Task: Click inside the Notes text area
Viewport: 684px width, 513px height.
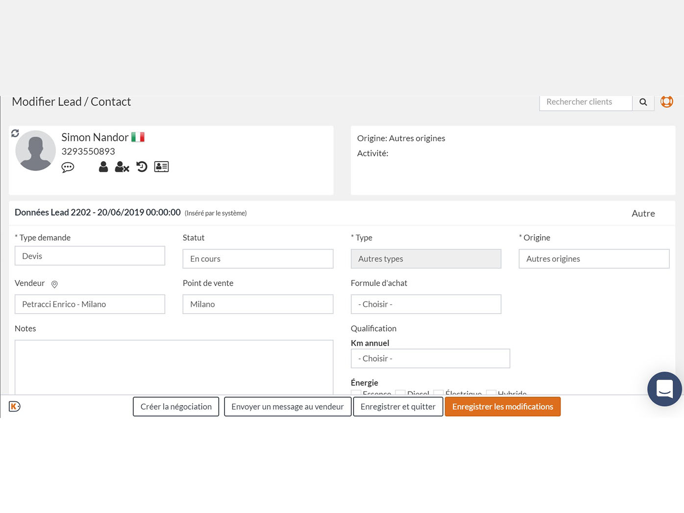Action: (174, 367)
